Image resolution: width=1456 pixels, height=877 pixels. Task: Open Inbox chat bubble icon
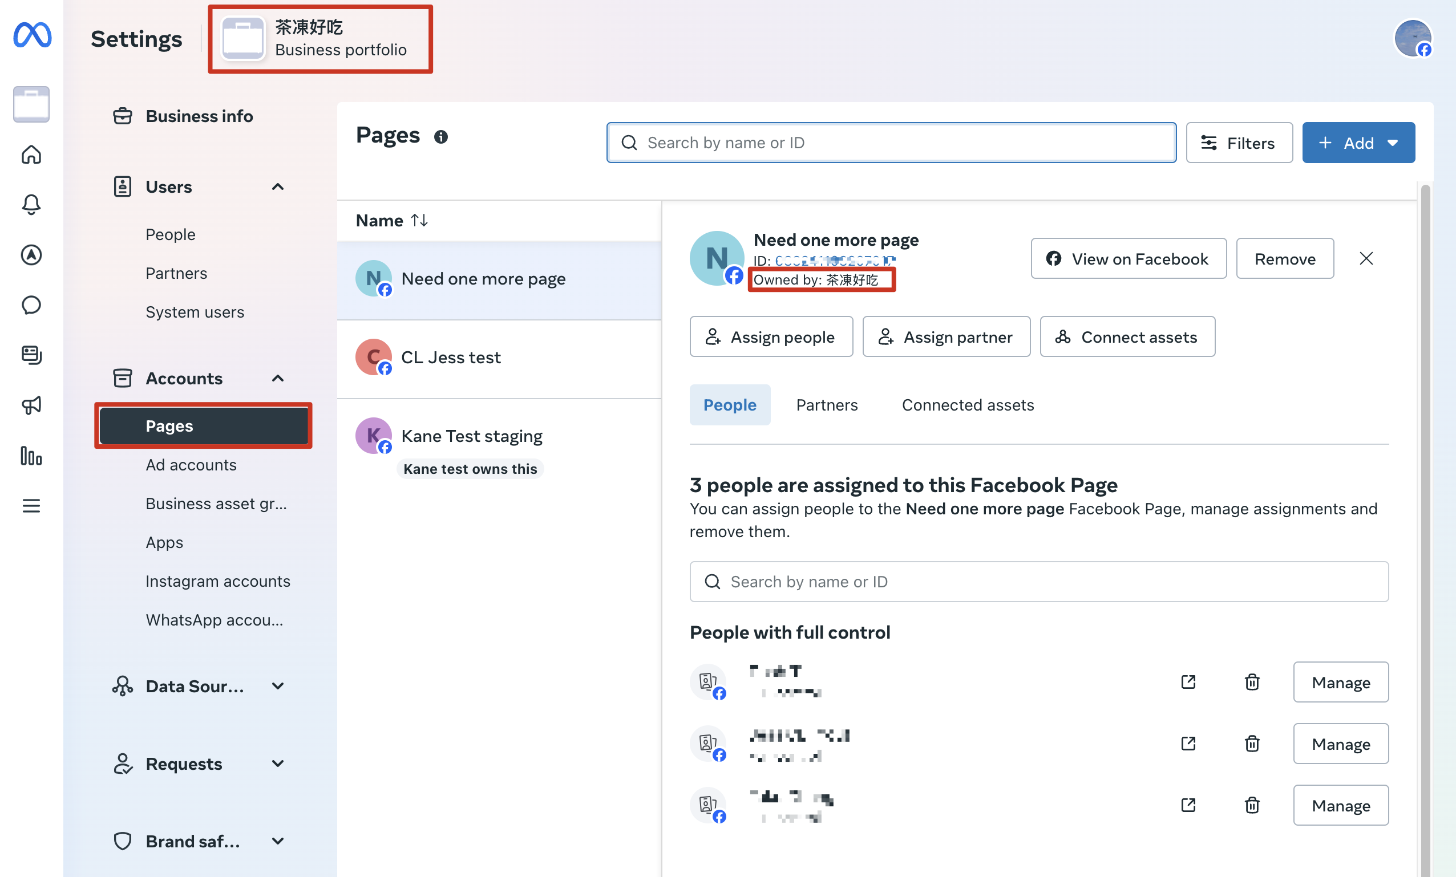31,304
